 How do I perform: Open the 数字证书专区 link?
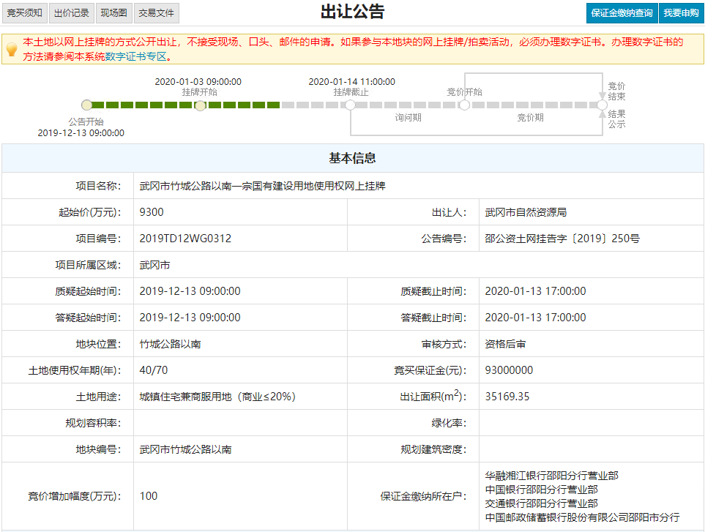pyautogui.click(x=135, y=56)
